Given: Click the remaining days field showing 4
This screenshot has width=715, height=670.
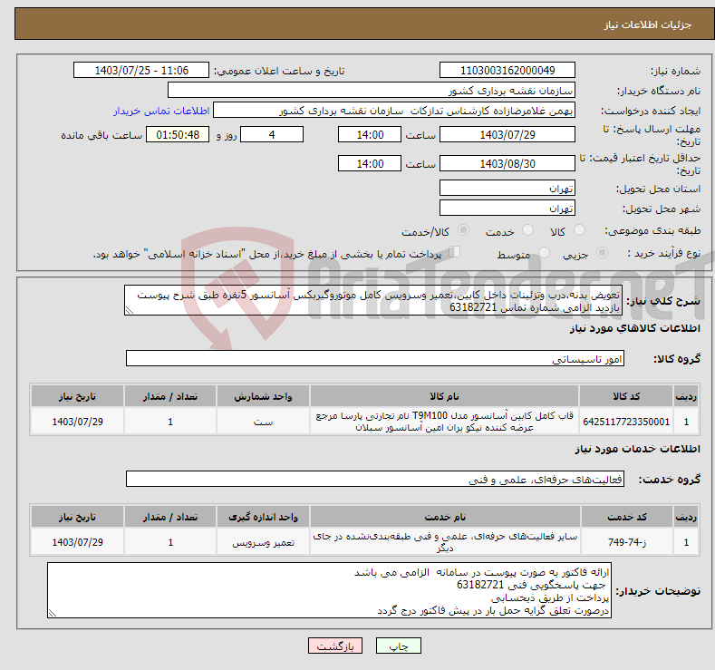Looking at the screenshot, I should [x=272, y=134].
